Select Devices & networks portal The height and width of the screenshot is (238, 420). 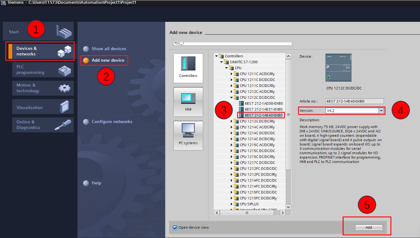(41, 51)
